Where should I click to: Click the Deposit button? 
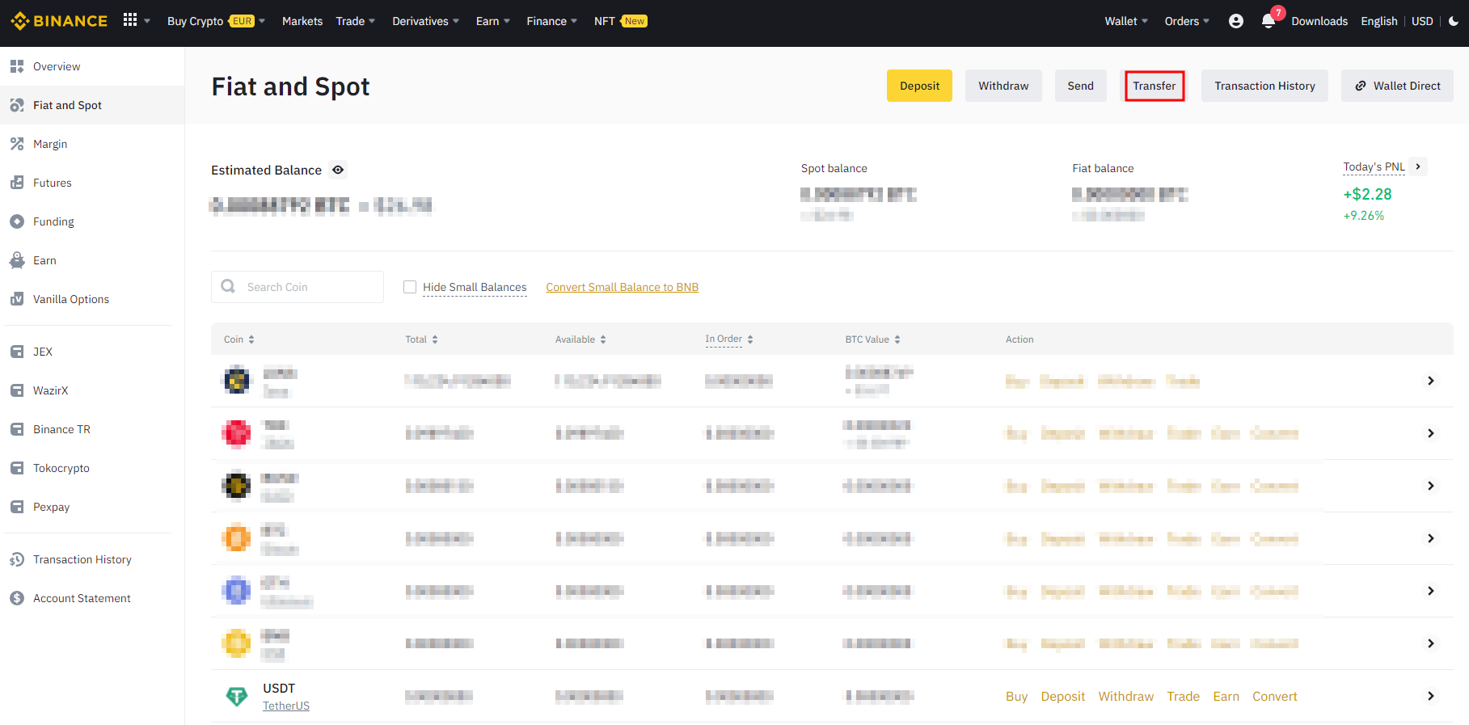919,86
